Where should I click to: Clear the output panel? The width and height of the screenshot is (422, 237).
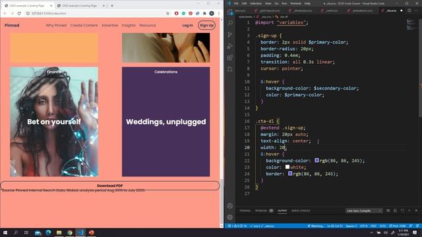(x=388, y=211)
